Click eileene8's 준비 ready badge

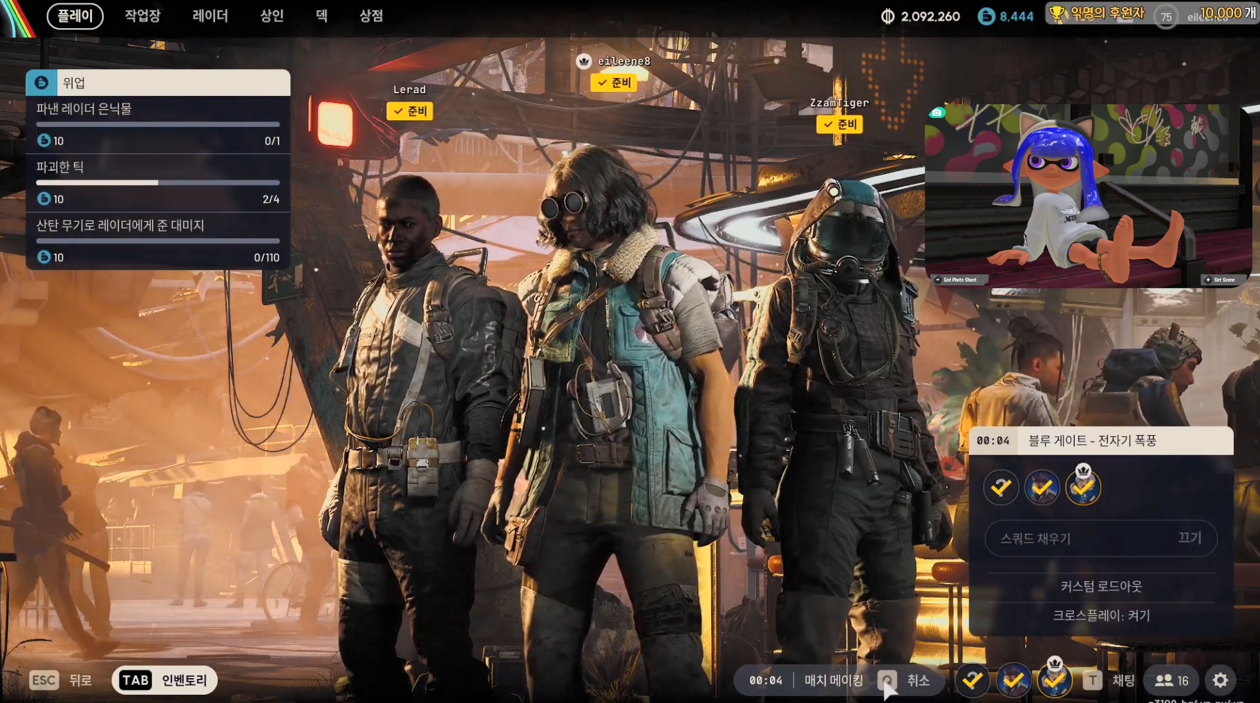614,83
